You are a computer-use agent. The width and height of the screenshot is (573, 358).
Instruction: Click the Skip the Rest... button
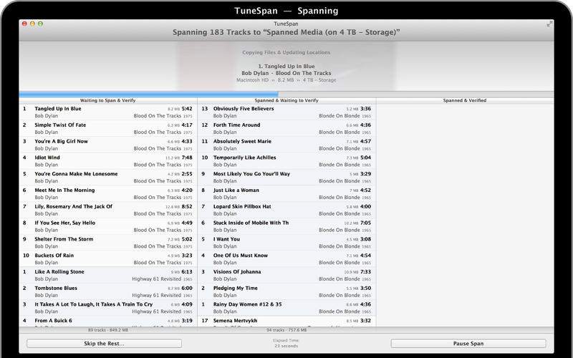click(x=104, y=344)
